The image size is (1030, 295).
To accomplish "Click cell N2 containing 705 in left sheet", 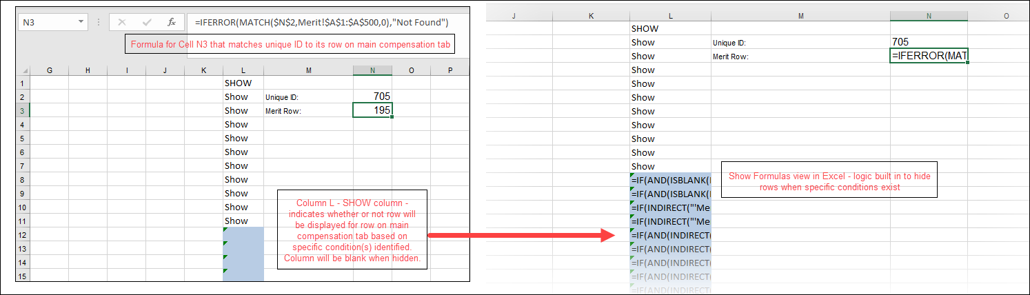I will click(373, 96).
